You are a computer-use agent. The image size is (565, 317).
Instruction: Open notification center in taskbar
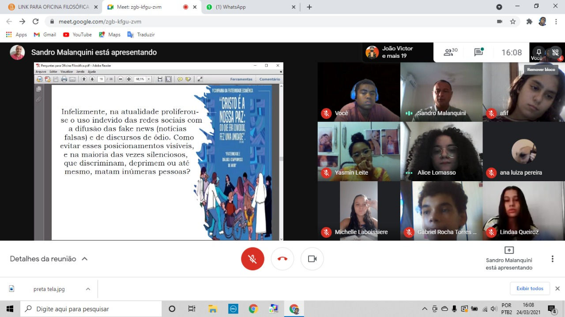tap(552, 309)
